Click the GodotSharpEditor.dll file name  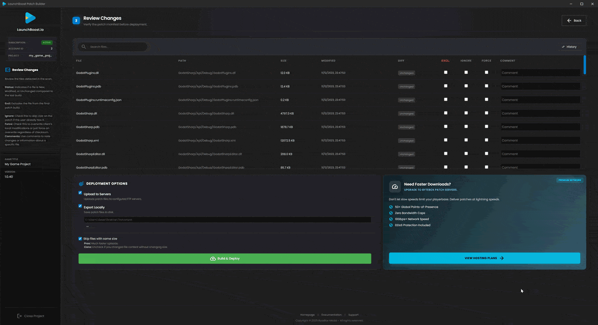pyautogui.click(x=91, y=154)
